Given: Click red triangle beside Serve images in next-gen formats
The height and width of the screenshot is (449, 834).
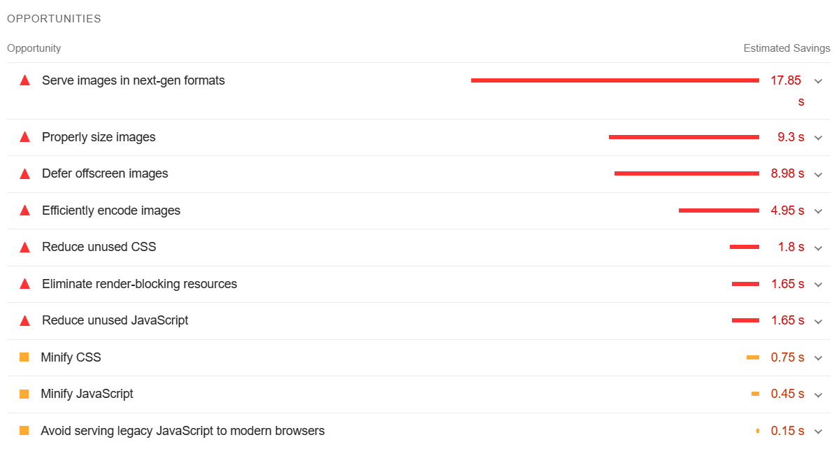Looking at the screenshot, I should [24, 80].
